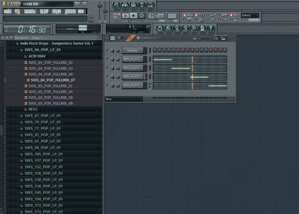Screen dimensions: 299x214
Task: Toggle the Sampler channel mute LED
Action: click(108, 50)
